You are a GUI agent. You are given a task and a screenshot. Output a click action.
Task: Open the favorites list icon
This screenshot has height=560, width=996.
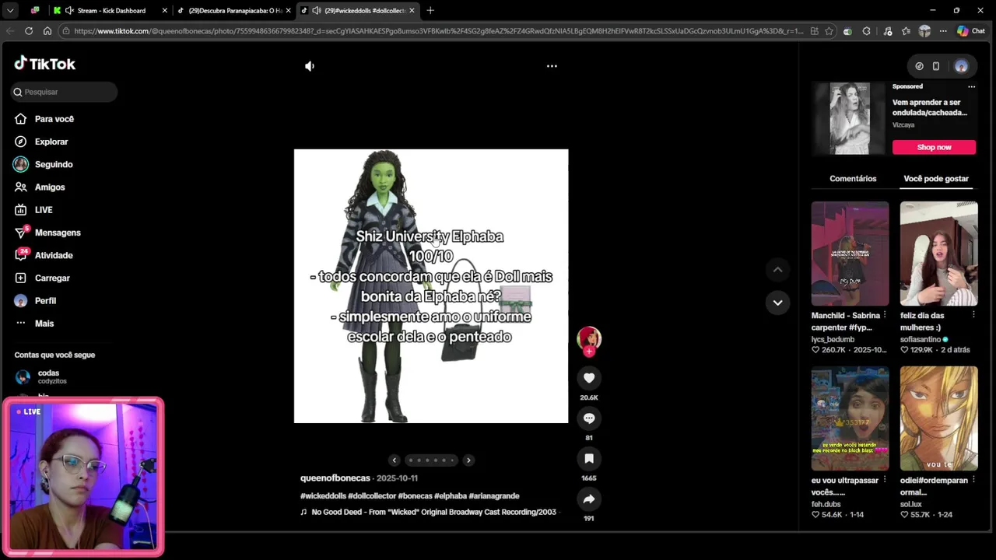coord(906,31)
